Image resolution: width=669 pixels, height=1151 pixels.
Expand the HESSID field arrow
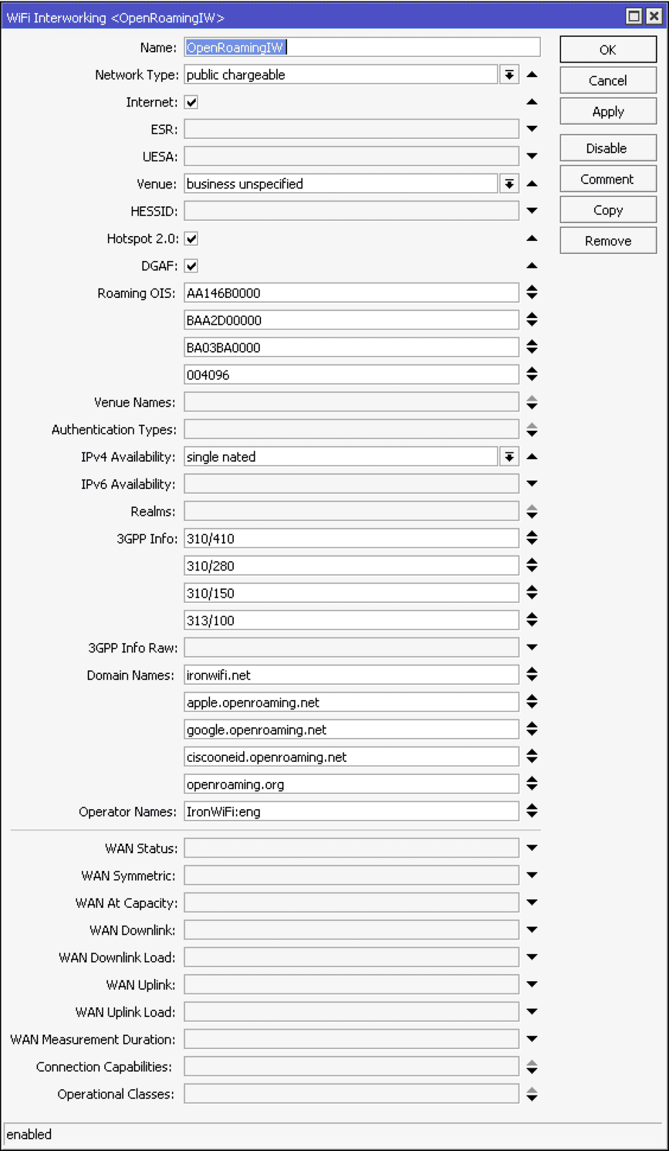pyautogui.click(x=532, y=211)
